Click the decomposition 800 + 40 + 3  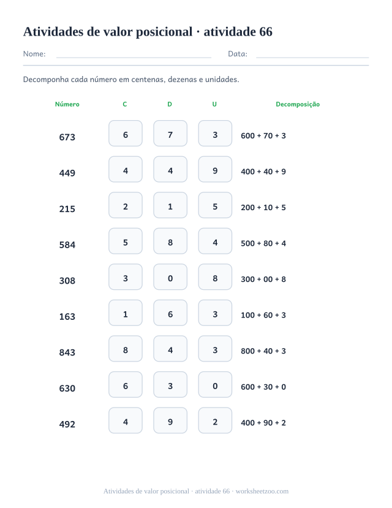pos(263,351)
